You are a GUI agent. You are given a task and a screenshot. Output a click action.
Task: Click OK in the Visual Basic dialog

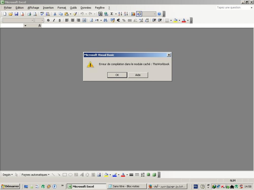coord(117,75)
